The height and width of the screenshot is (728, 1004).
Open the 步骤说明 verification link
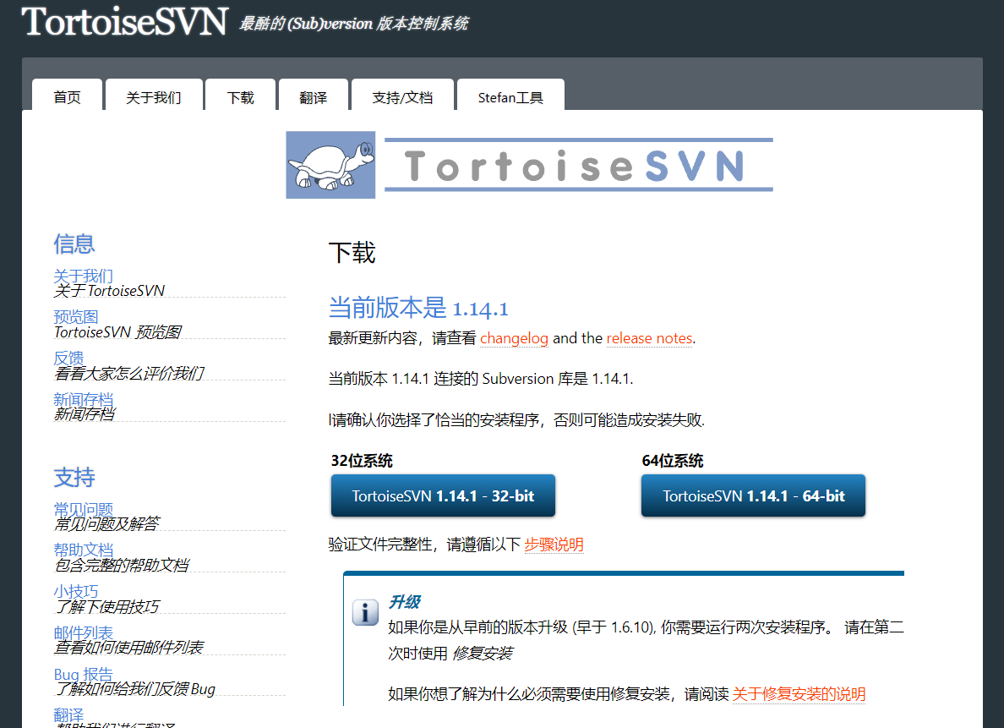coord(554,544)
